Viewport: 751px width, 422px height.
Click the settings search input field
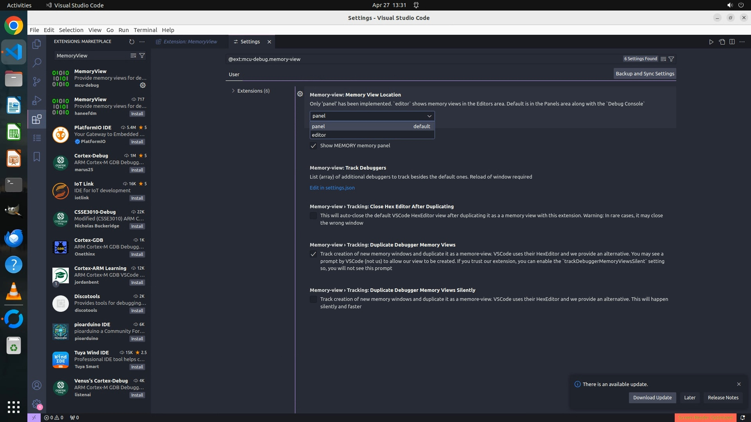pyautogui.click(x=422, y=59)
